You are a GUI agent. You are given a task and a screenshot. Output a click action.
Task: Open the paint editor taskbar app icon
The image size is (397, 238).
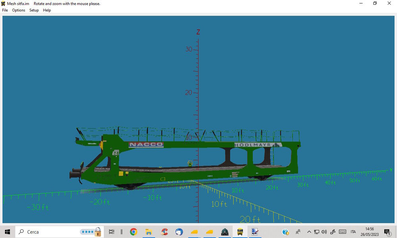pyautogui.click(x=255, y=232)
